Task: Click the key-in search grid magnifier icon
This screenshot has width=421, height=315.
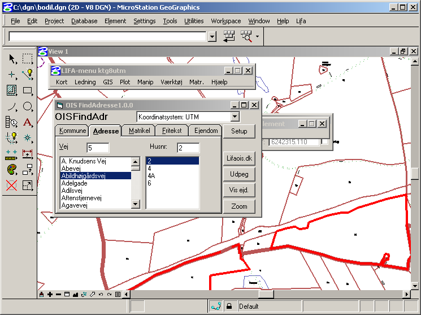Action: (x=246, y=36)
